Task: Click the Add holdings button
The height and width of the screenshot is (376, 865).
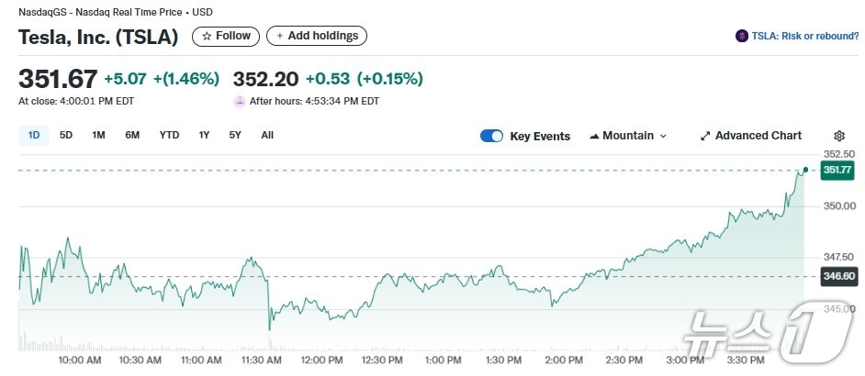Action: [x=317, y=36]
